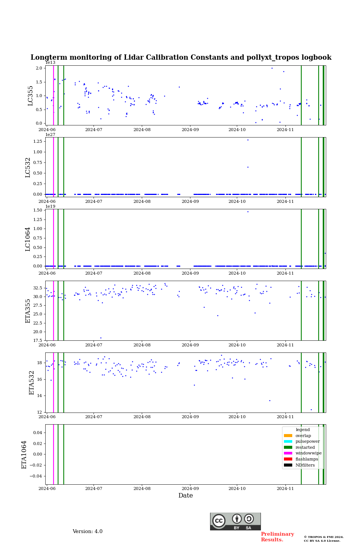Select the 'flashlamps' legend label
The image size is (362, 544).
pos(307,459)
